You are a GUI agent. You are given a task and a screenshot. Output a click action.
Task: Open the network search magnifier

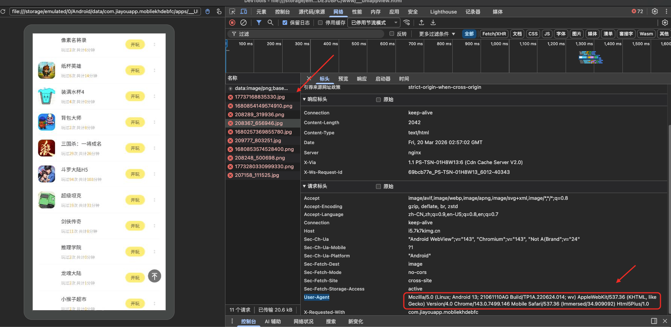coord(270,23)
